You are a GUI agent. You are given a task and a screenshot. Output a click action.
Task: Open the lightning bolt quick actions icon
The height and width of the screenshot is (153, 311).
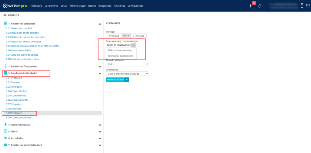[251, 6]
